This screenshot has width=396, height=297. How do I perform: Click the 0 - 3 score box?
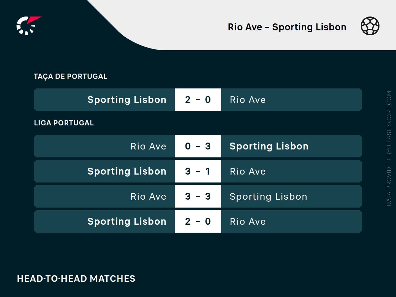pyautogui.click(x=198, y=146)
